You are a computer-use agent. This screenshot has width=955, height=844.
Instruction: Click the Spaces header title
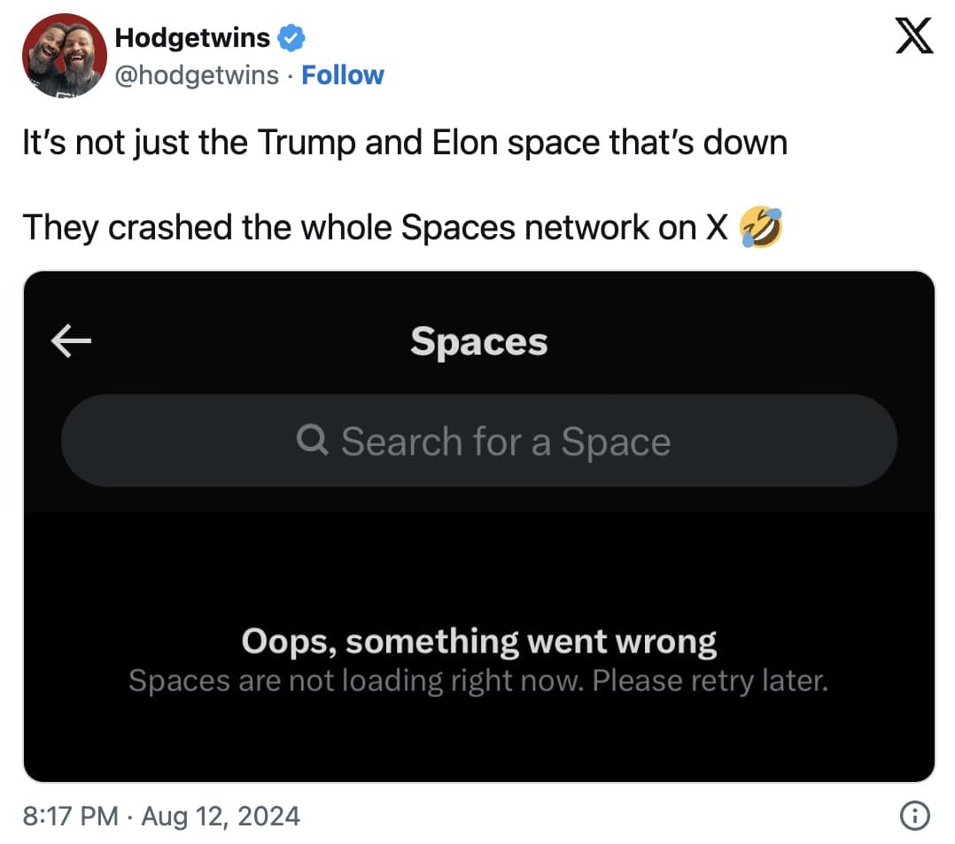478,342
